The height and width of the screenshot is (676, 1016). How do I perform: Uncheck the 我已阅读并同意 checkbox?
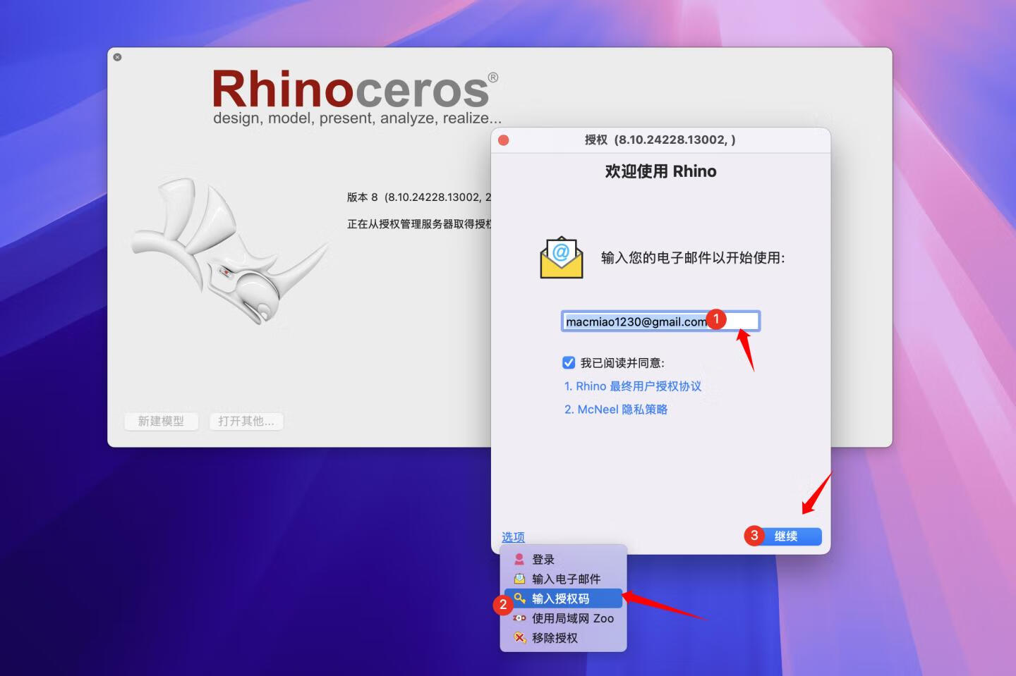tap(569, 362)
